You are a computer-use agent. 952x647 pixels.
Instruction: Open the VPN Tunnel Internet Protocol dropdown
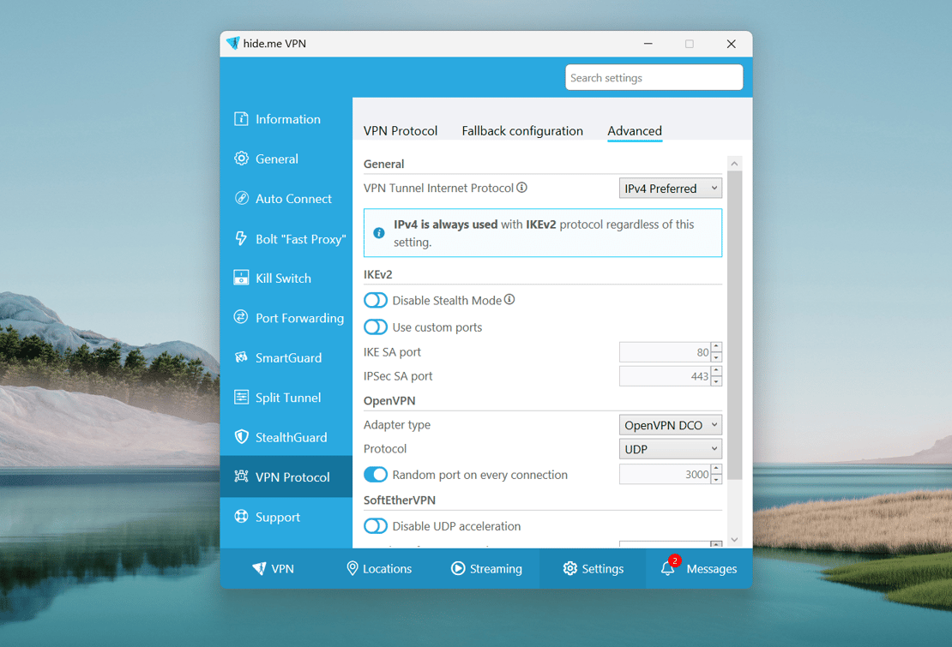670,188
